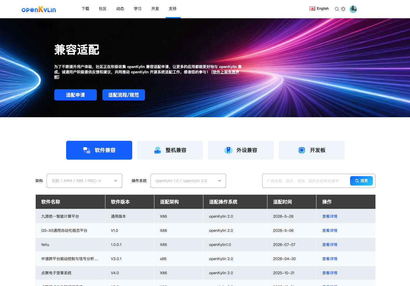Viewport: 410px width, 286px height.
Task: Toggle the light/dark theme sun icon
Action: tap(343, 9)
